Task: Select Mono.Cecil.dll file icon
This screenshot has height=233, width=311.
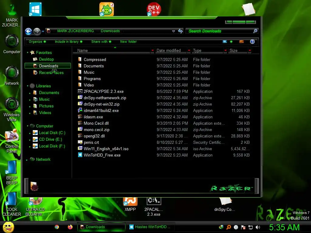Action: (x=80, y=123)
